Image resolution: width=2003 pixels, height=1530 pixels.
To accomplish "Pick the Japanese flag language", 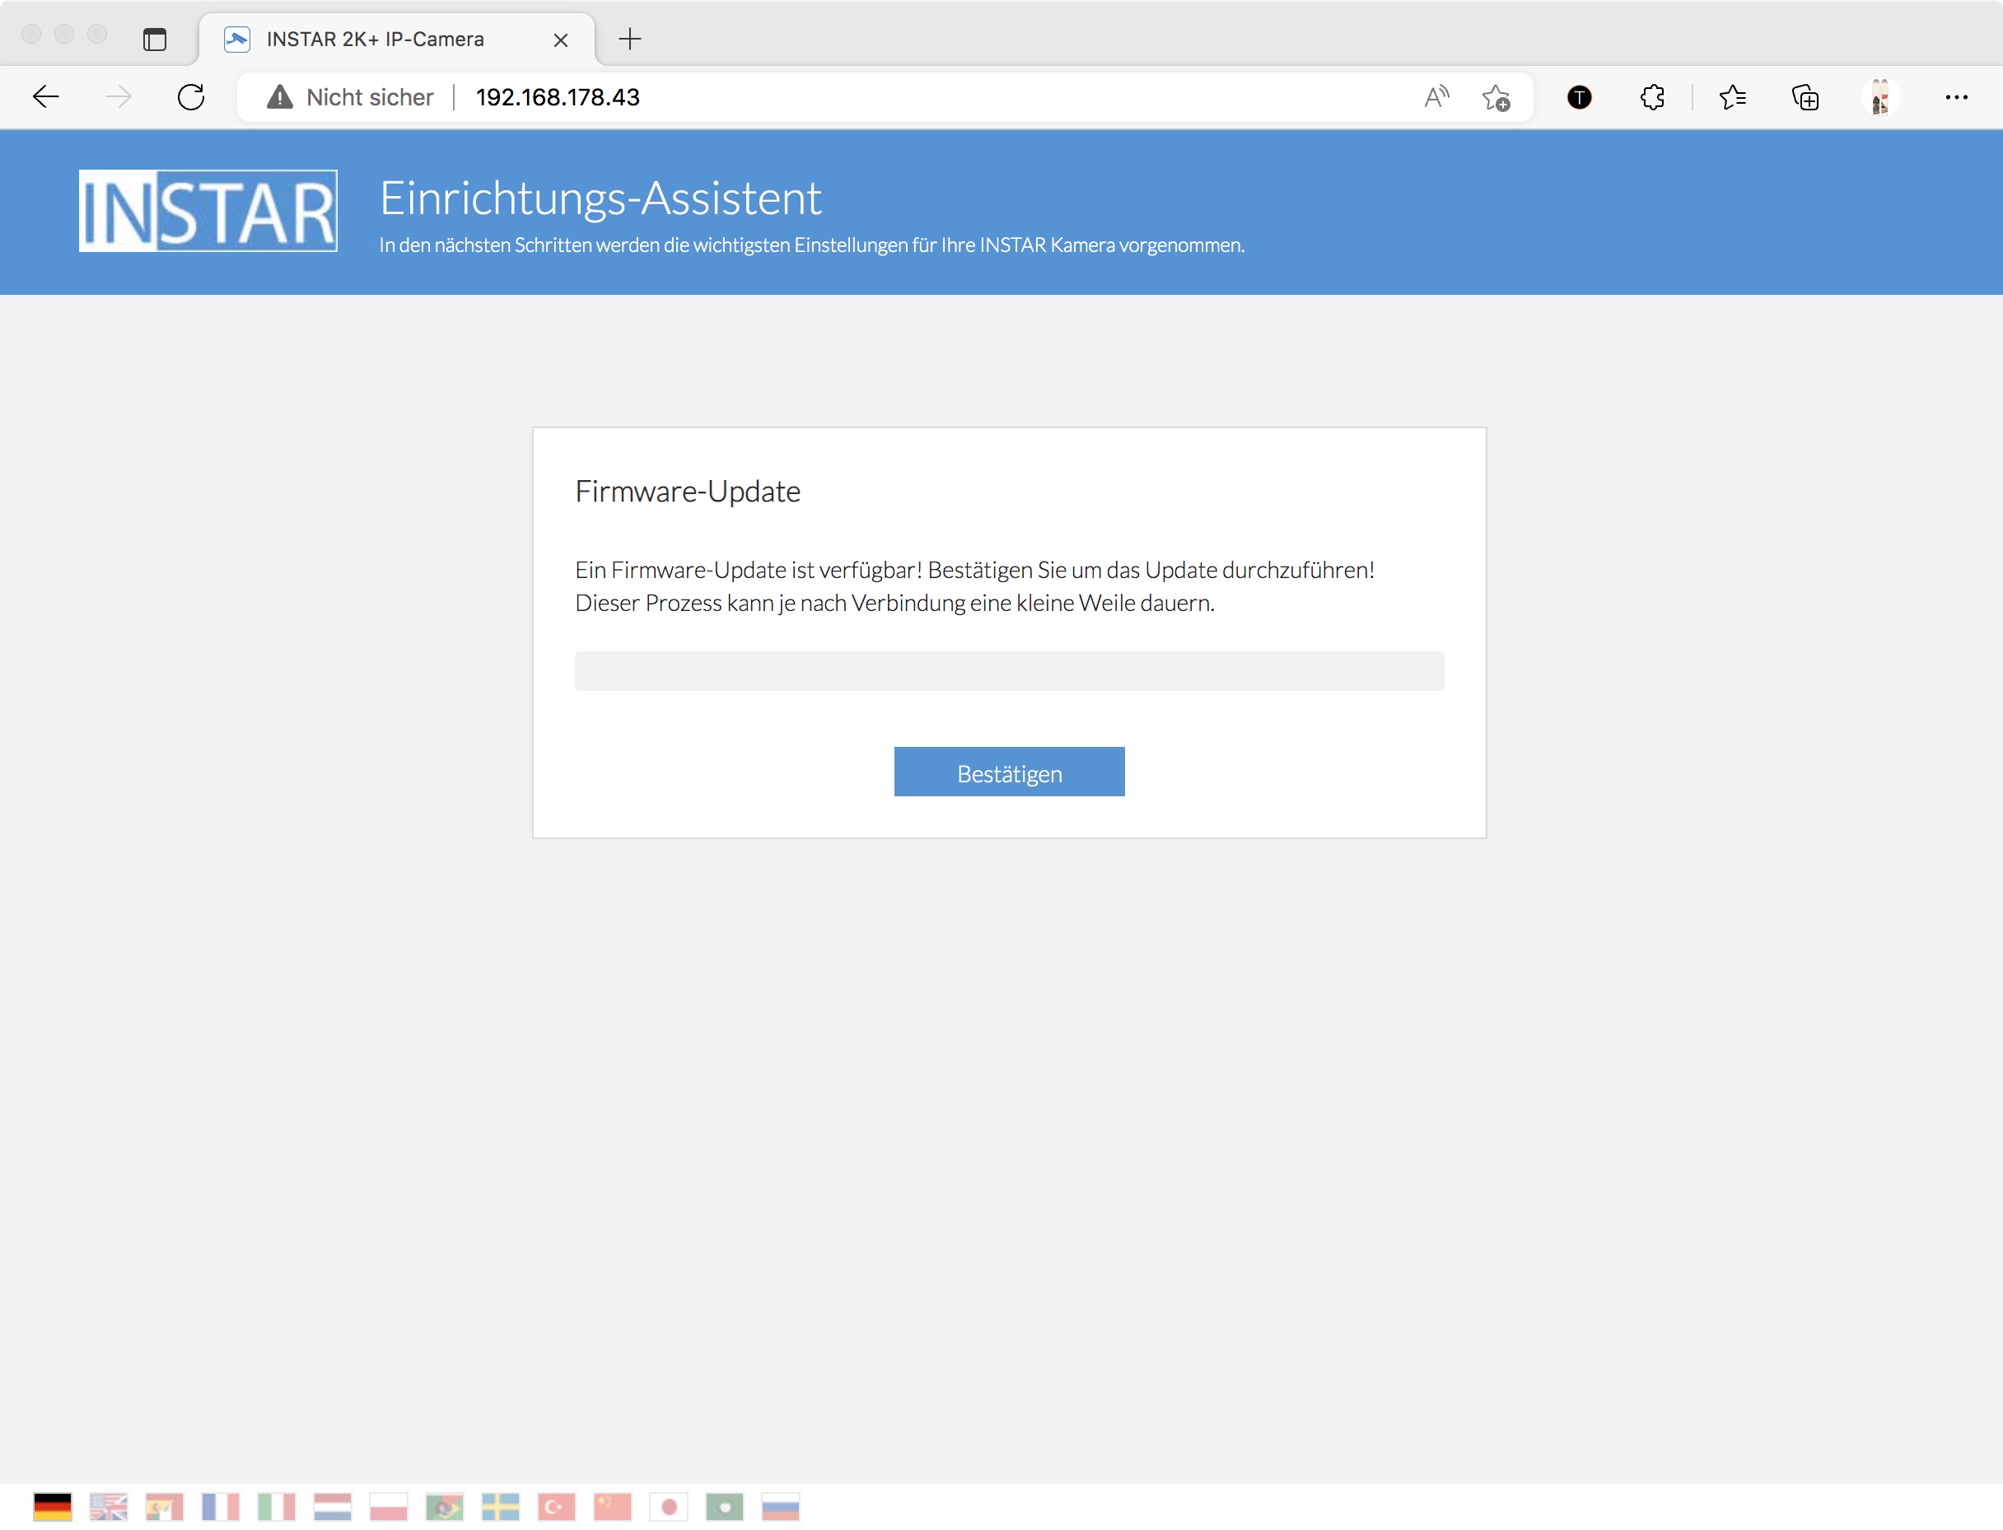I will click(x=669, y=1506).
